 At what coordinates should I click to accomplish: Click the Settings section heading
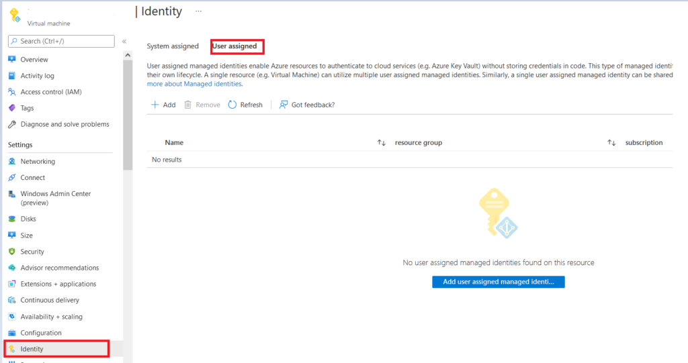click(x=20, y=145)
